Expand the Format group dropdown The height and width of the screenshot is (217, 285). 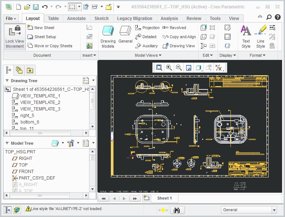(x=257, y=55)
